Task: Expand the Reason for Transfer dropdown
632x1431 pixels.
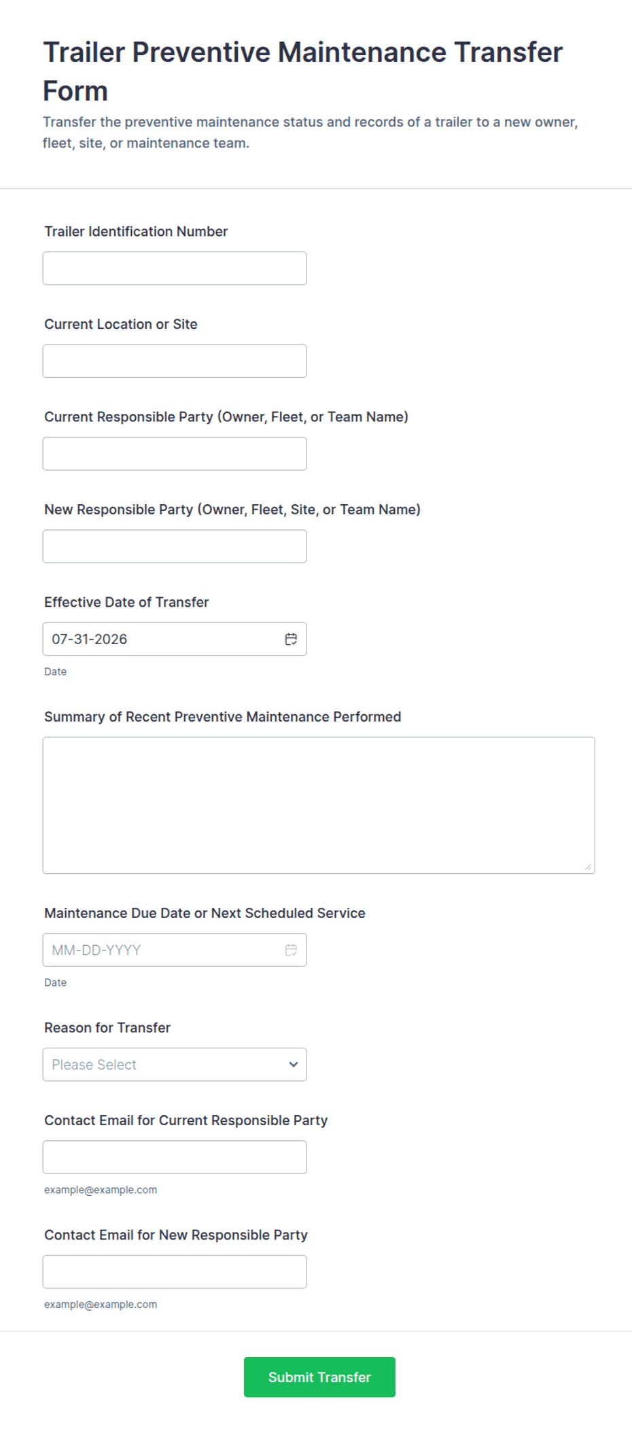Action: 175,1064
